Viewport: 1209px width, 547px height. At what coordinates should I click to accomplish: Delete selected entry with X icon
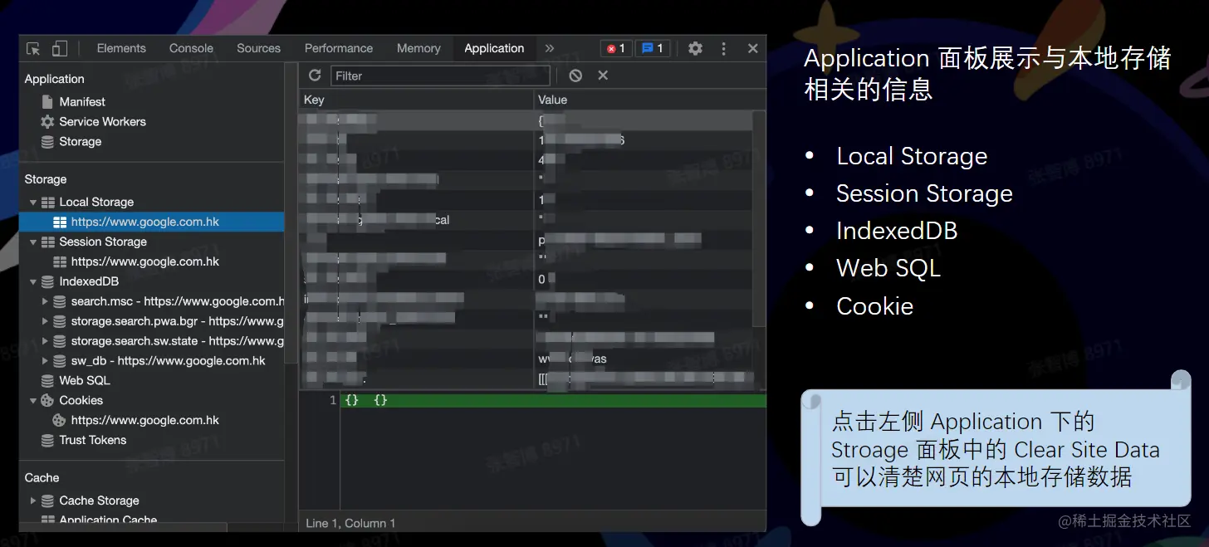click(603, 76)
